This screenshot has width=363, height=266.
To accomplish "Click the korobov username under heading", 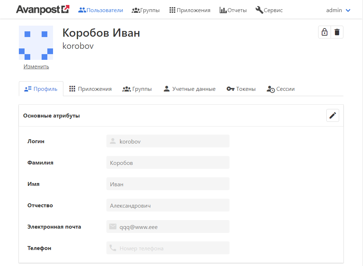I will tap(78, 46).
